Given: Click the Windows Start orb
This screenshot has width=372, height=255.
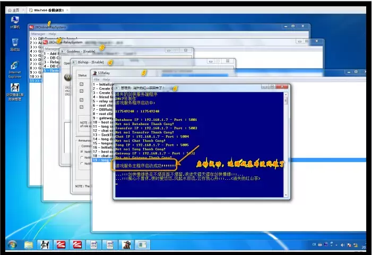Looking at the screenshot, I should [x=12, y=244].
